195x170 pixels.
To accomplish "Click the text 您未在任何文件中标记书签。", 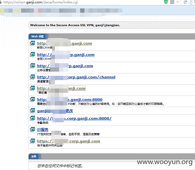I will tap(60, 166).
